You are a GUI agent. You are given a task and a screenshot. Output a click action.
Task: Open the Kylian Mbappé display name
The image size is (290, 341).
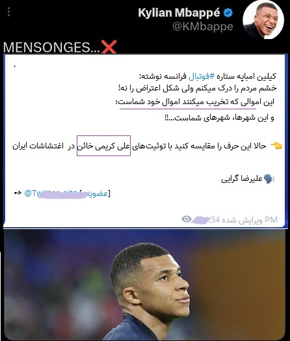pos(179,13)
